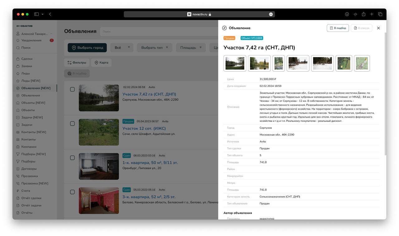The height and width of the screenshot is (236, 399).
Task: Click the В список button
Action: [x=362, y=28]
